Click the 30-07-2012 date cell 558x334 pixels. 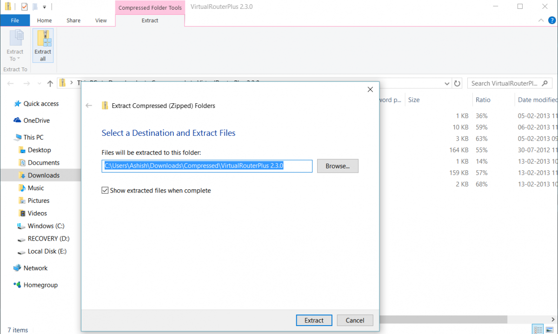538,150
